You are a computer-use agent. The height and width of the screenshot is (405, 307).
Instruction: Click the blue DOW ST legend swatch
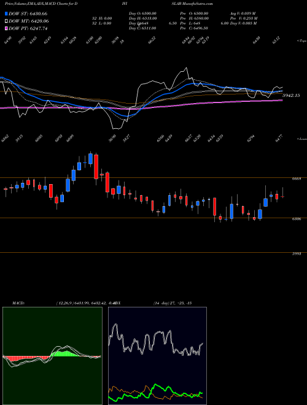(x=6, y=13)
